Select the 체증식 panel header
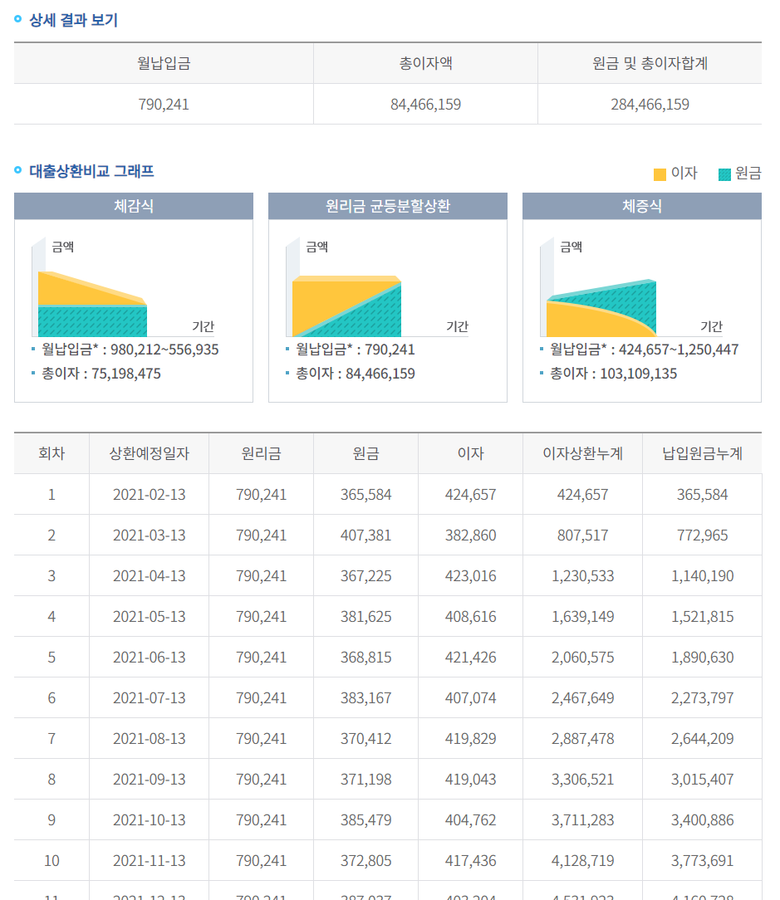Viewport: 780px width, 900px height. [641, 205]
